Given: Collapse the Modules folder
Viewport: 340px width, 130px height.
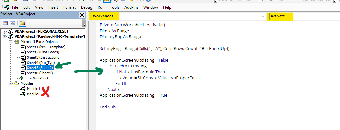Looking at the screenshot, I should point(10,83).
